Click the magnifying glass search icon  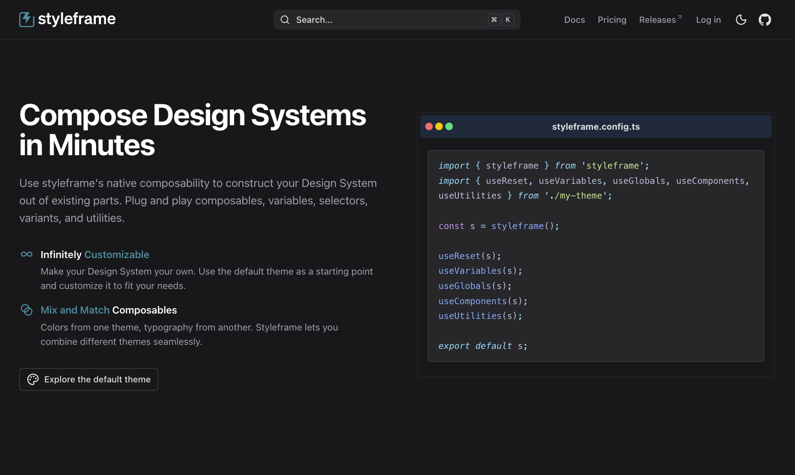click(x=285, y=20)
